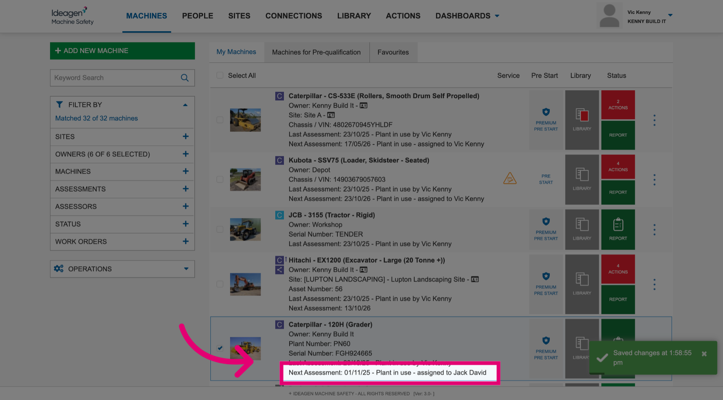
Task: Switch to Machines for Pre-qualification tab
Action: point(316,52)
